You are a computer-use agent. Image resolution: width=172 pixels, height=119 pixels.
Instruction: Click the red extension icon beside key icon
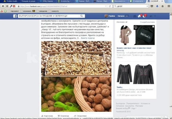click(x=14, y=6)
